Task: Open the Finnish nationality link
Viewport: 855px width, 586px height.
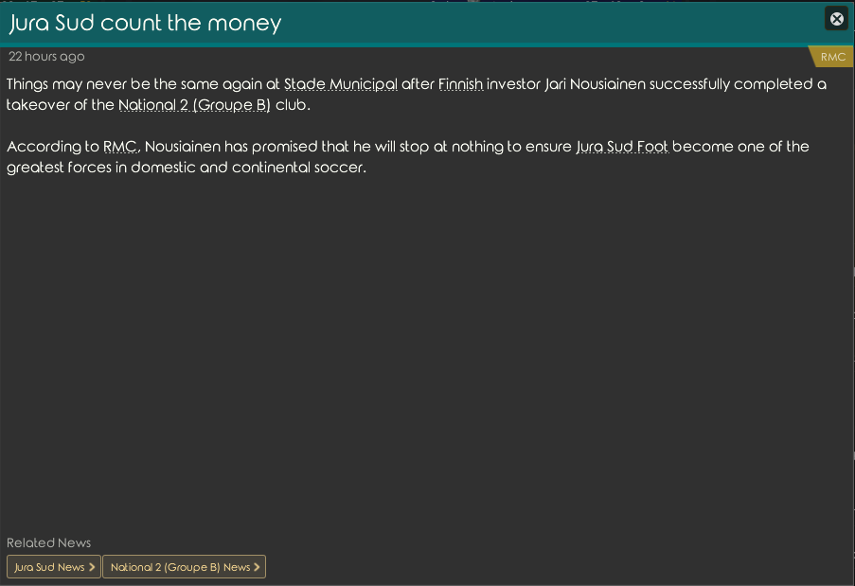Action: (461, 84)
